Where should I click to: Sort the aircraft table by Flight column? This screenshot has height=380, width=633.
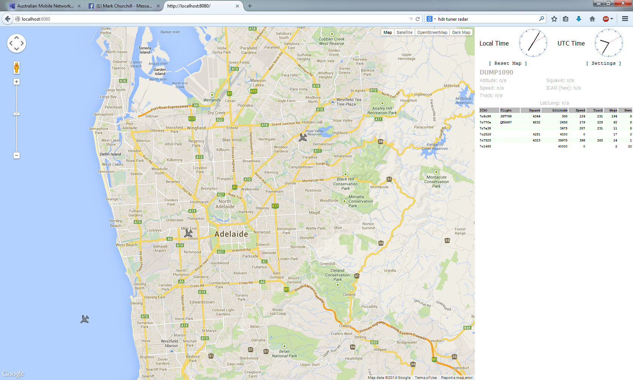click(510, 110)
